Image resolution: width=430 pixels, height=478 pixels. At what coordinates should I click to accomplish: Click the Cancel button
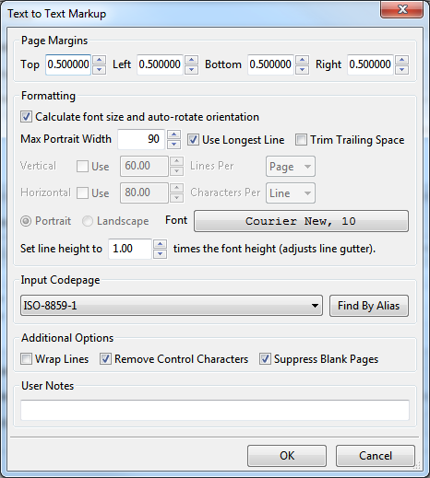(x=376, y=456)
